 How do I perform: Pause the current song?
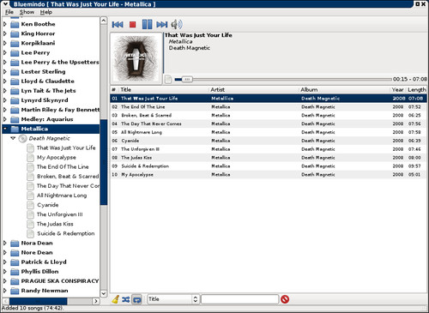pyautogui.click(x=147, y=24)
